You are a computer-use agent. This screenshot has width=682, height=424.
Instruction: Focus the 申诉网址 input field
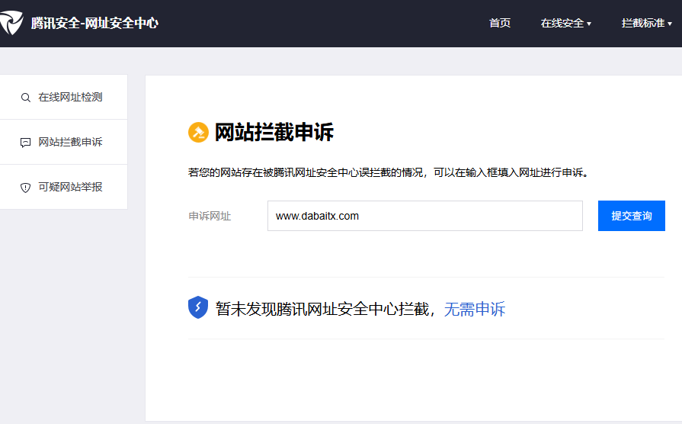coord(425,216)
